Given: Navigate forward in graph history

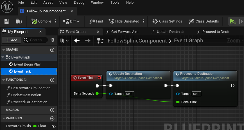Looking at the screenshot, I should [x=88, y=41].
